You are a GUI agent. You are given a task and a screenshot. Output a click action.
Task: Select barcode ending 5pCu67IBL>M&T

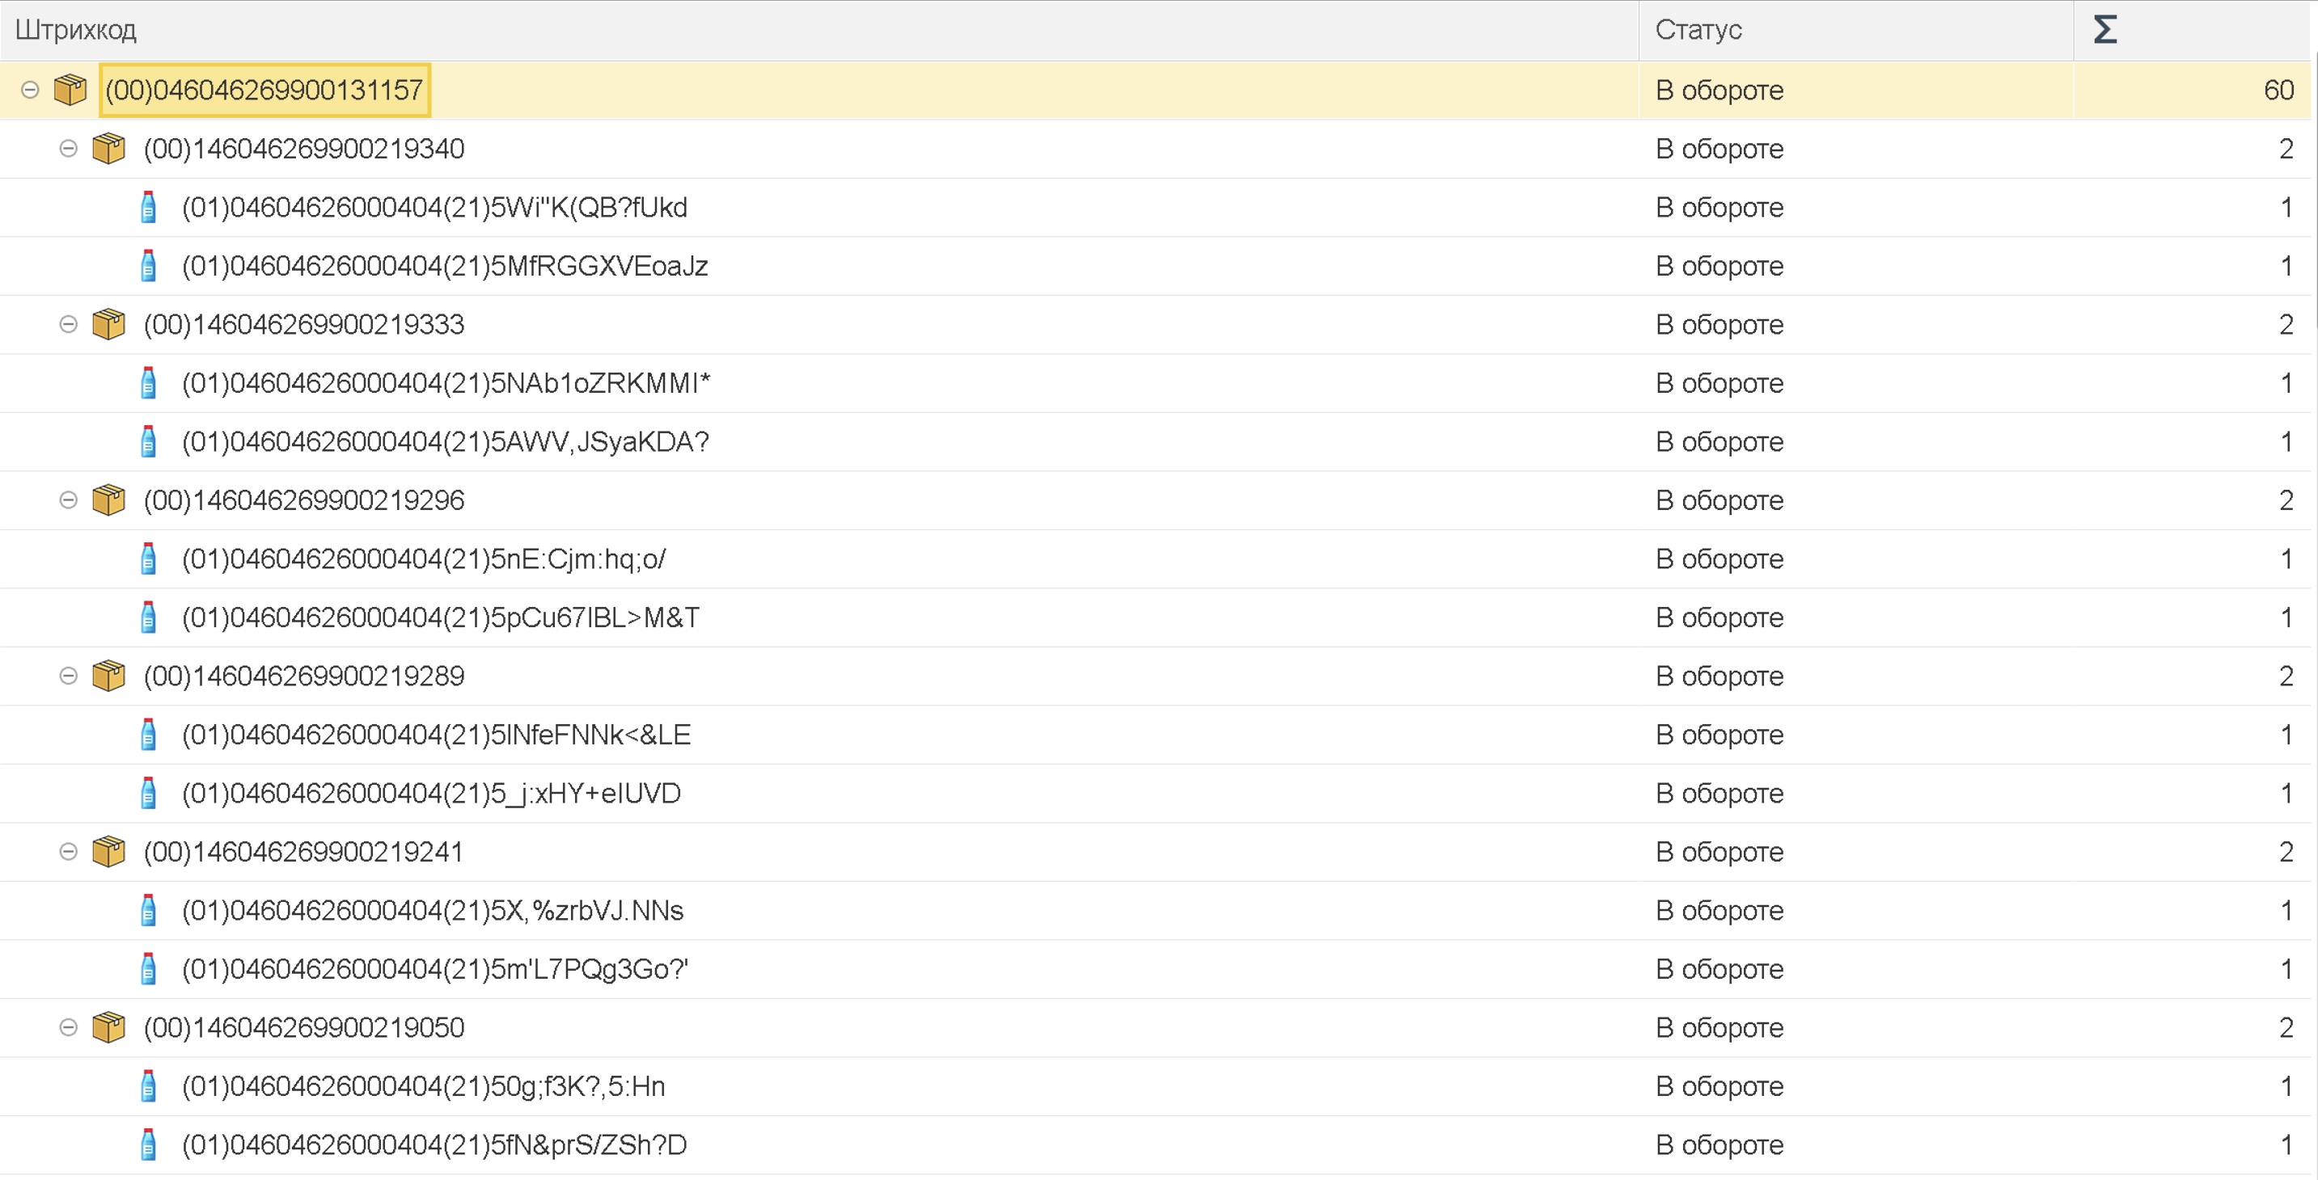441,617
